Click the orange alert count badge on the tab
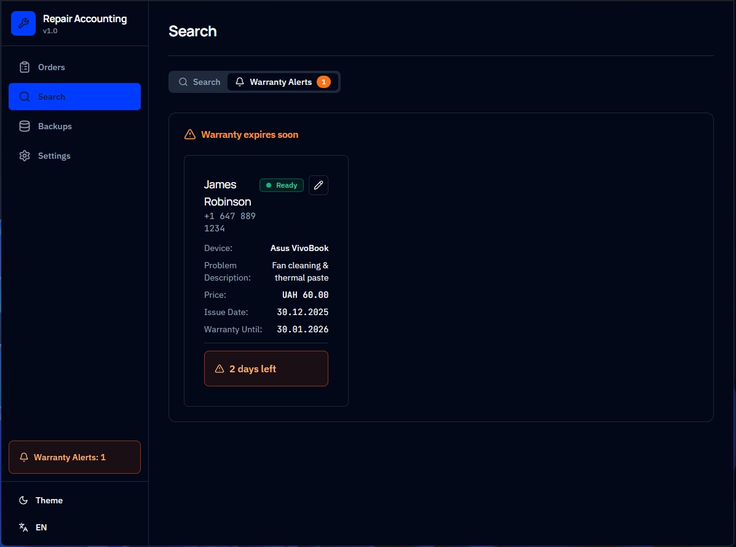This screenshot has height=547, width=736. tap(323, 82)
